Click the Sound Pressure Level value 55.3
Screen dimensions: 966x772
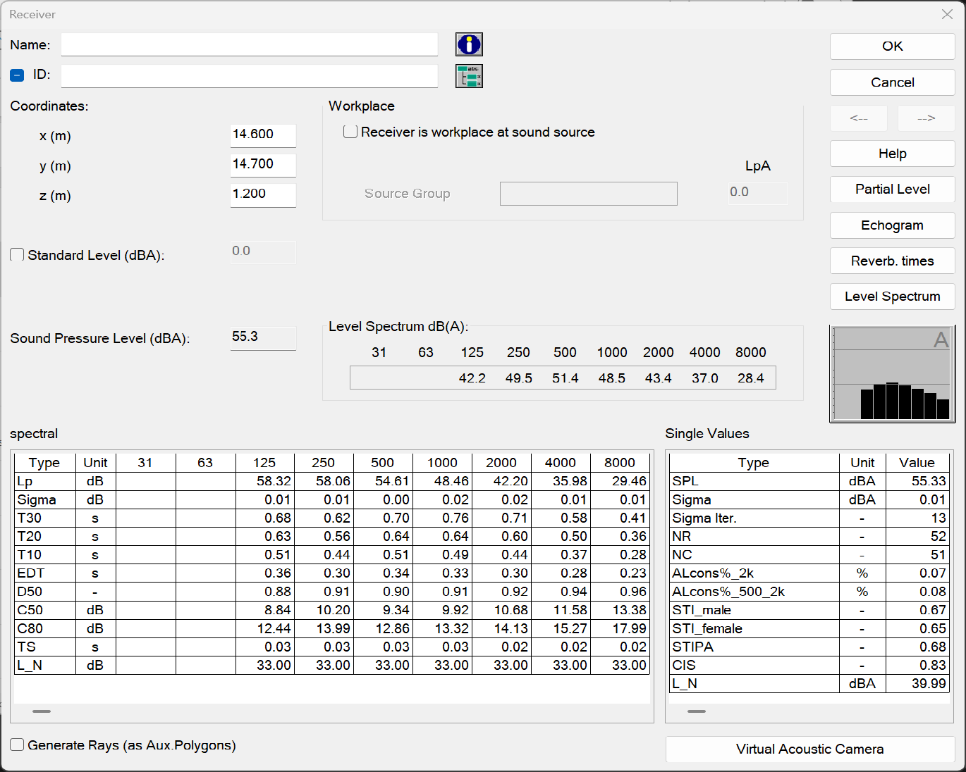(263, 338)
